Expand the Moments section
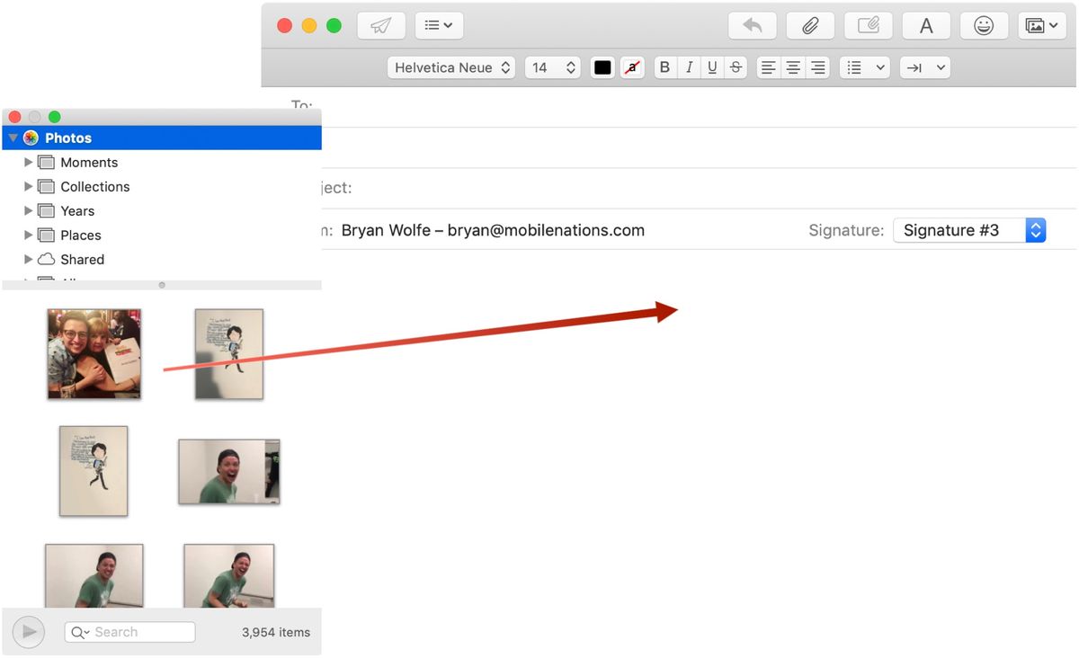 tap(28, 162)
